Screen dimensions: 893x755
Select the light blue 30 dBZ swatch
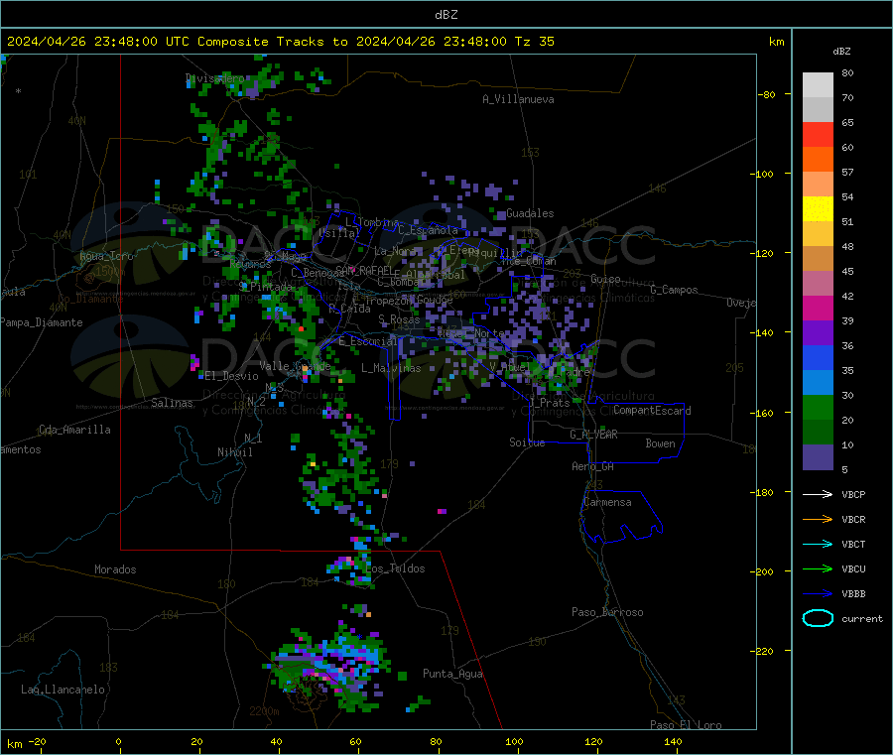pyautogui.click(x=818, y=383)
